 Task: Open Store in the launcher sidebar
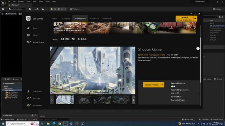pyautogui.click(x=35, y=28)
